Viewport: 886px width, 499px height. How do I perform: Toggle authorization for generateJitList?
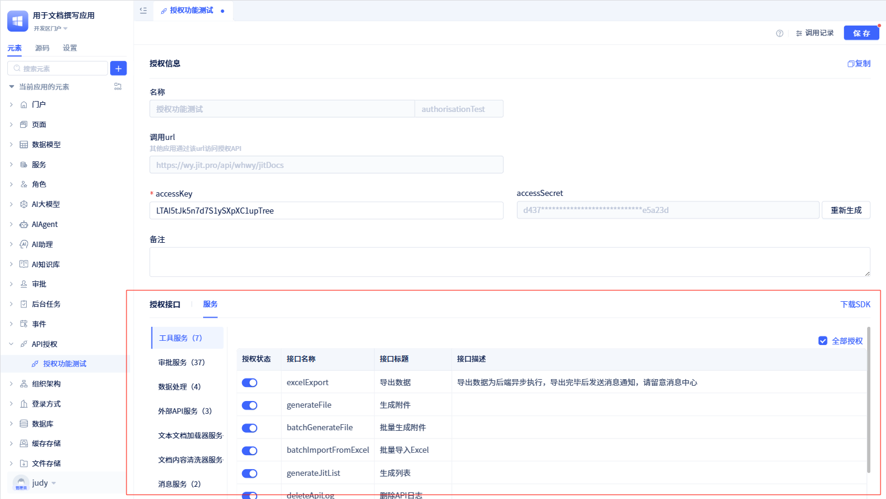click(x=249, y=473)
